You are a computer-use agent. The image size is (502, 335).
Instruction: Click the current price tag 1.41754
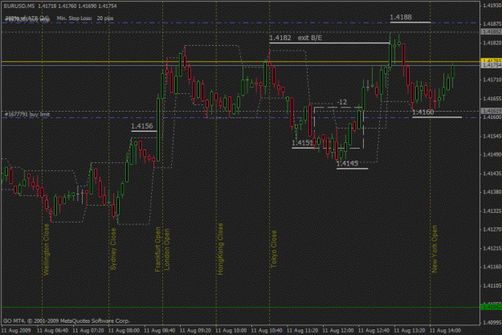(x=492, y=65)
